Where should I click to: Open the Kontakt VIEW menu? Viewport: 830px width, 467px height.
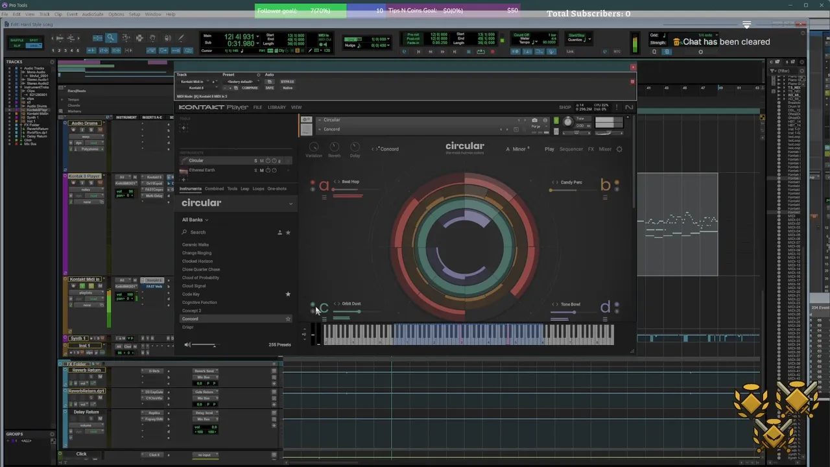coord(296,107)
